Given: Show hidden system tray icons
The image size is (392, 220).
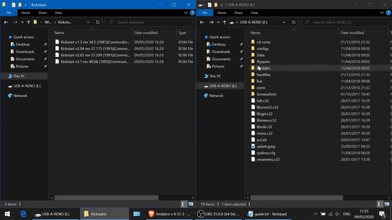Looking at the screenshot, I should [315, 214].
